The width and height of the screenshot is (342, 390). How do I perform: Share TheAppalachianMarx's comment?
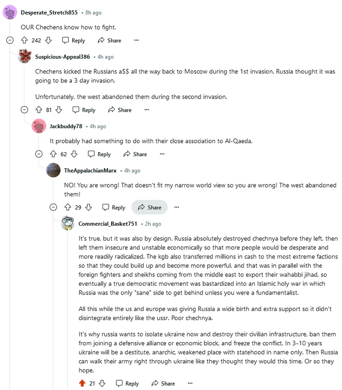(x=149, y=207)
